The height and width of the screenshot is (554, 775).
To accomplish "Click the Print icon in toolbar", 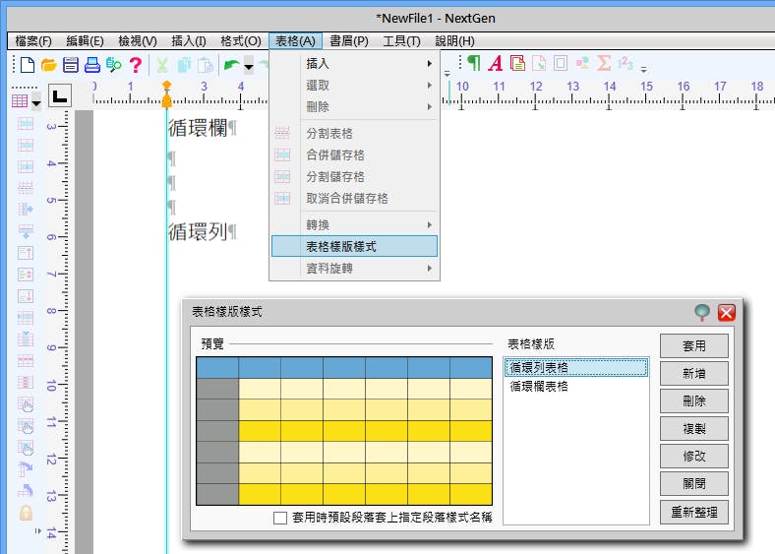I will (92, 65).
